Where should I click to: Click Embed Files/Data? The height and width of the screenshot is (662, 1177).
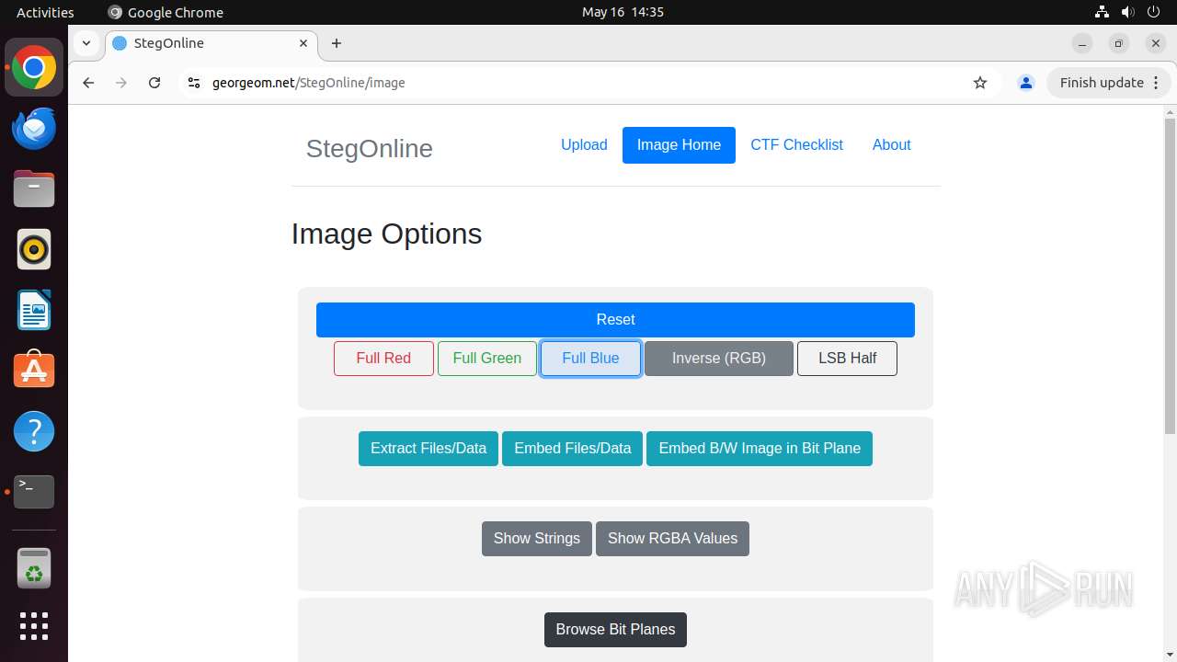tap(572, 449)
